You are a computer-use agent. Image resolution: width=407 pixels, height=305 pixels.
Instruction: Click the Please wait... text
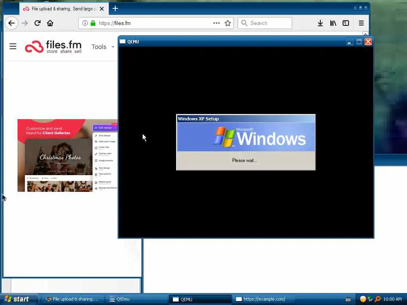tap(244, 160)
